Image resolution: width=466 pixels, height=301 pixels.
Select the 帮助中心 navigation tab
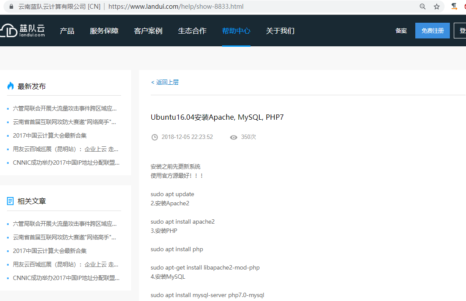pyautogui.click(x=236, y=31)
